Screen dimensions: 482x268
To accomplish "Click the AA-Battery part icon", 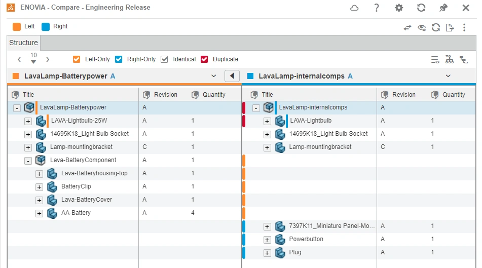I will coord(52,213).
